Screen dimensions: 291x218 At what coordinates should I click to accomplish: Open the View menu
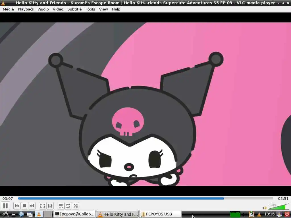[x=103, y=9]
